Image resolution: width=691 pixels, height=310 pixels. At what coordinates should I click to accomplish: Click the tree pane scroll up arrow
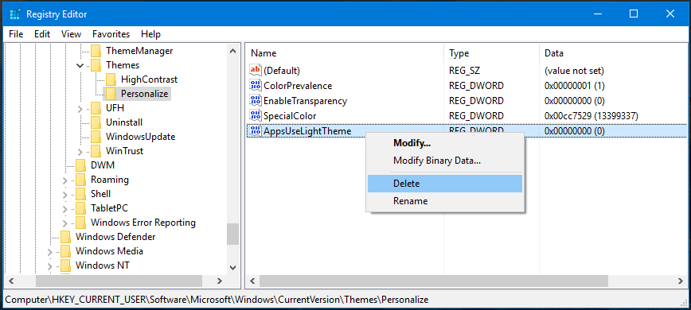[x=232, y=51]
